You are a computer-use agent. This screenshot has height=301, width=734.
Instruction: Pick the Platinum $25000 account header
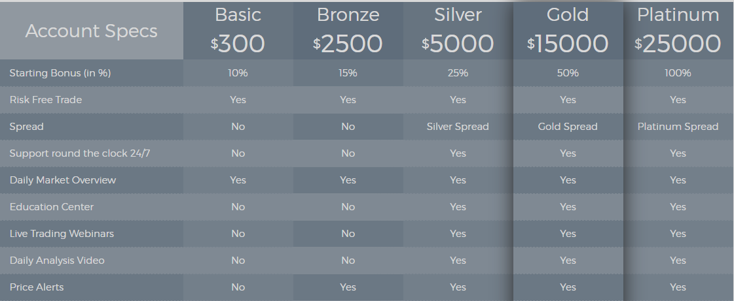[x=679, y=31]
